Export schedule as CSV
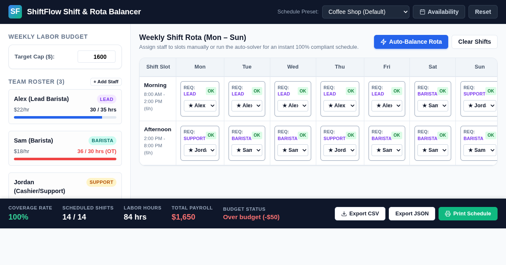Screen dimensions: 506x265 (x=360, y=214)
